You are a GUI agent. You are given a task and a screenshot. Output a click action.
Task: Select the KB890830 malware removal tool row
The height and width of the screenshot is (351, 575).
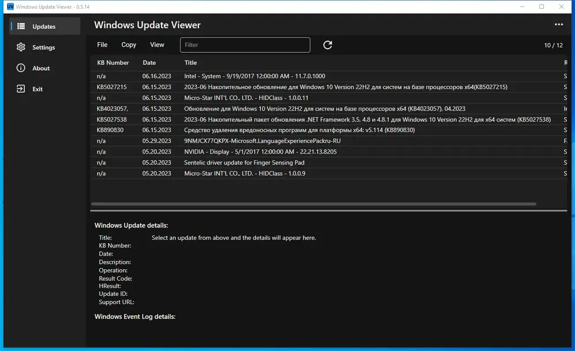328,130
